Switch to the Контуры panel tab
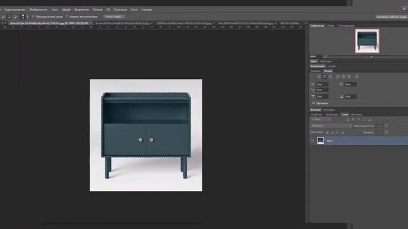Screen dimensions: 408x229 pos(329,110)
